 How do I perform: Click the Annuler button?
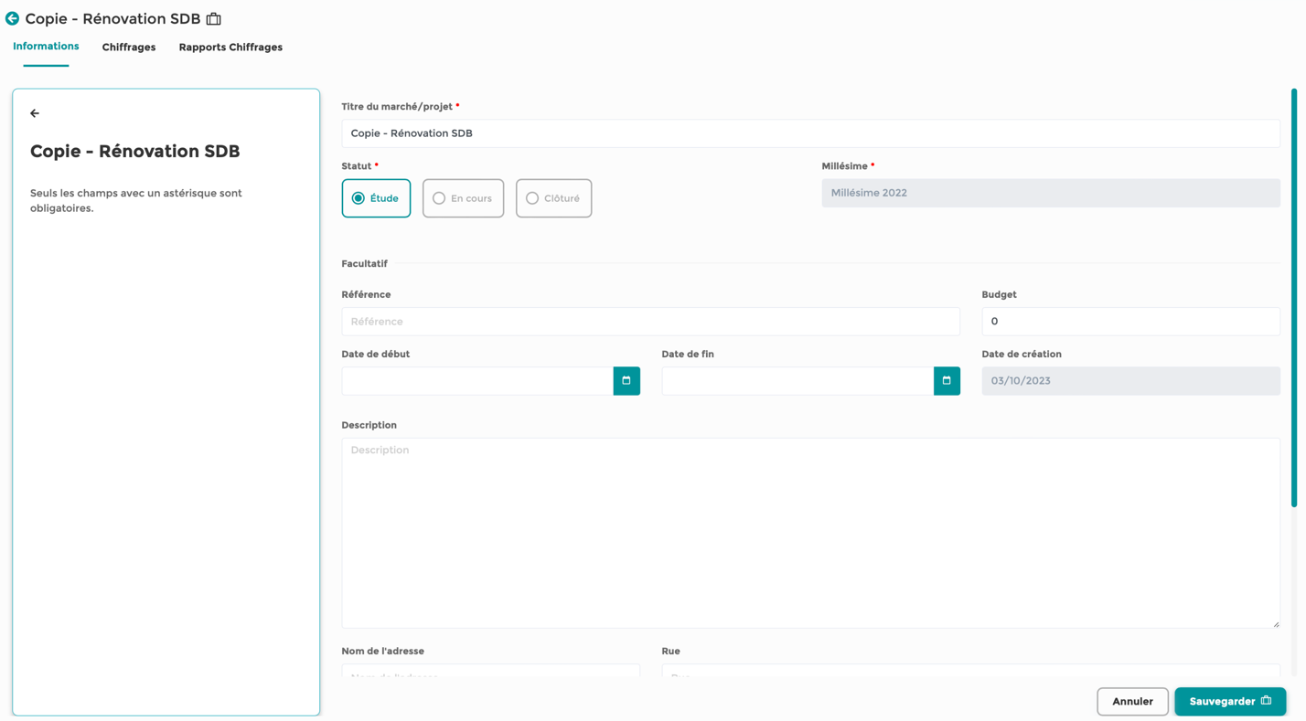(1132, 702)
